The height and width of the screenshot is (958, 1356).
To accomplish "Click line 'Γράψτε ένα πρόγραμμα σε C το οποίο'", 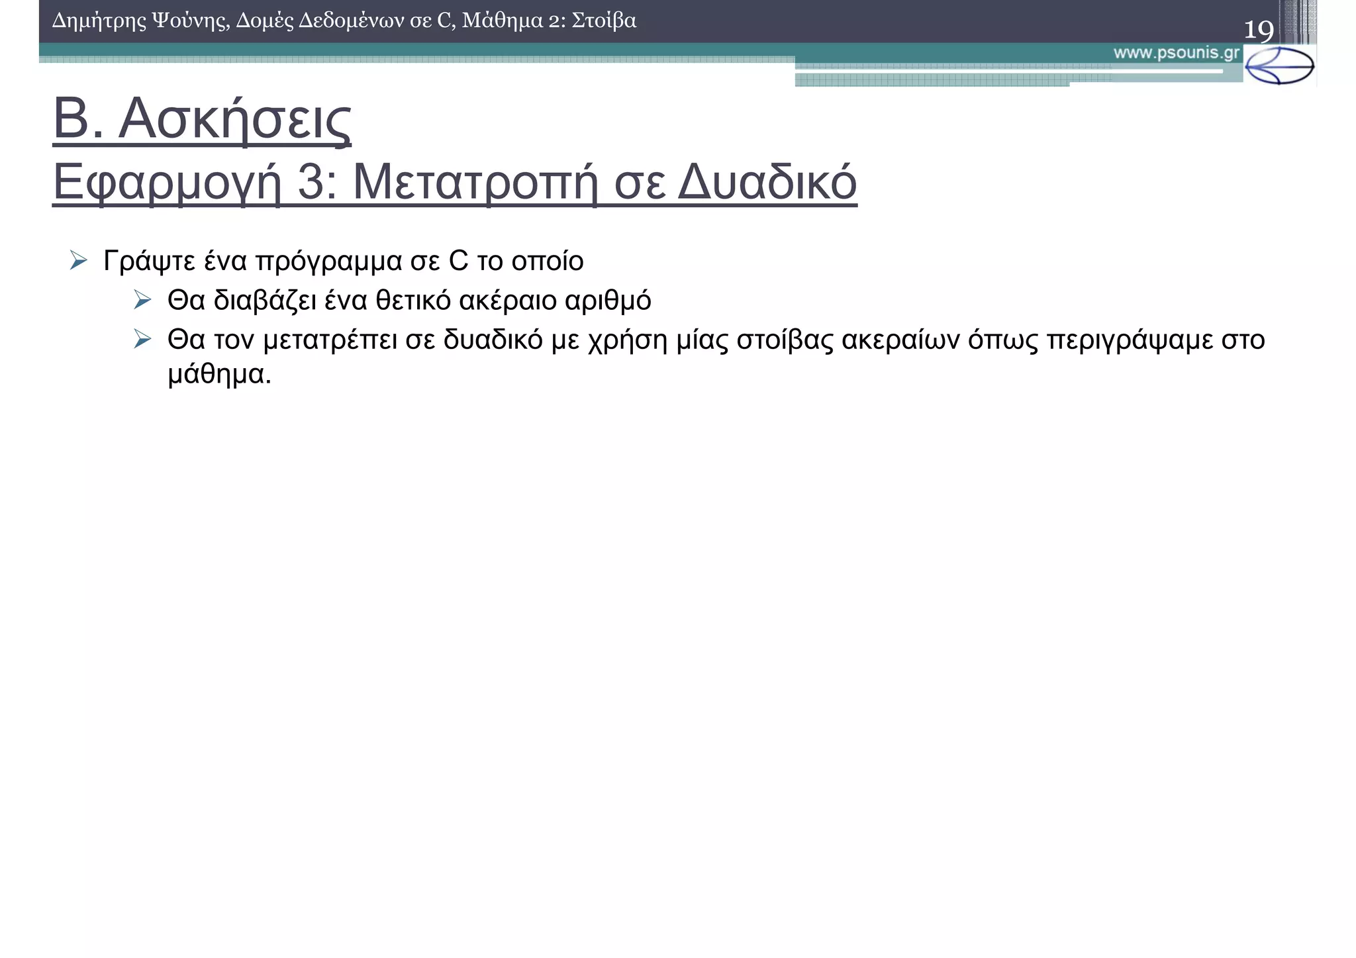I will tap(344, 262).
